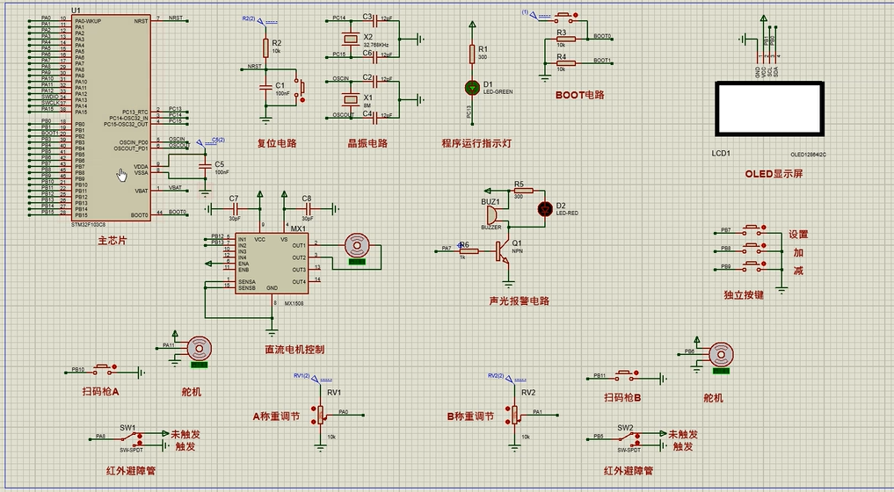
Task: Select capacitor C8 30pF
Action: click(308, 210)
